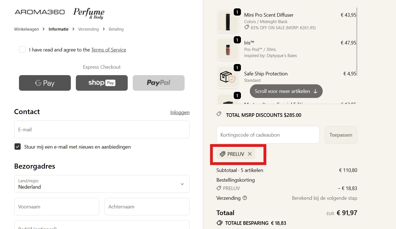The width and height of the screenshot is (396, 229).
Task: Click the Iris Pro-Pod product thumbnail
Action: (228, 50)
